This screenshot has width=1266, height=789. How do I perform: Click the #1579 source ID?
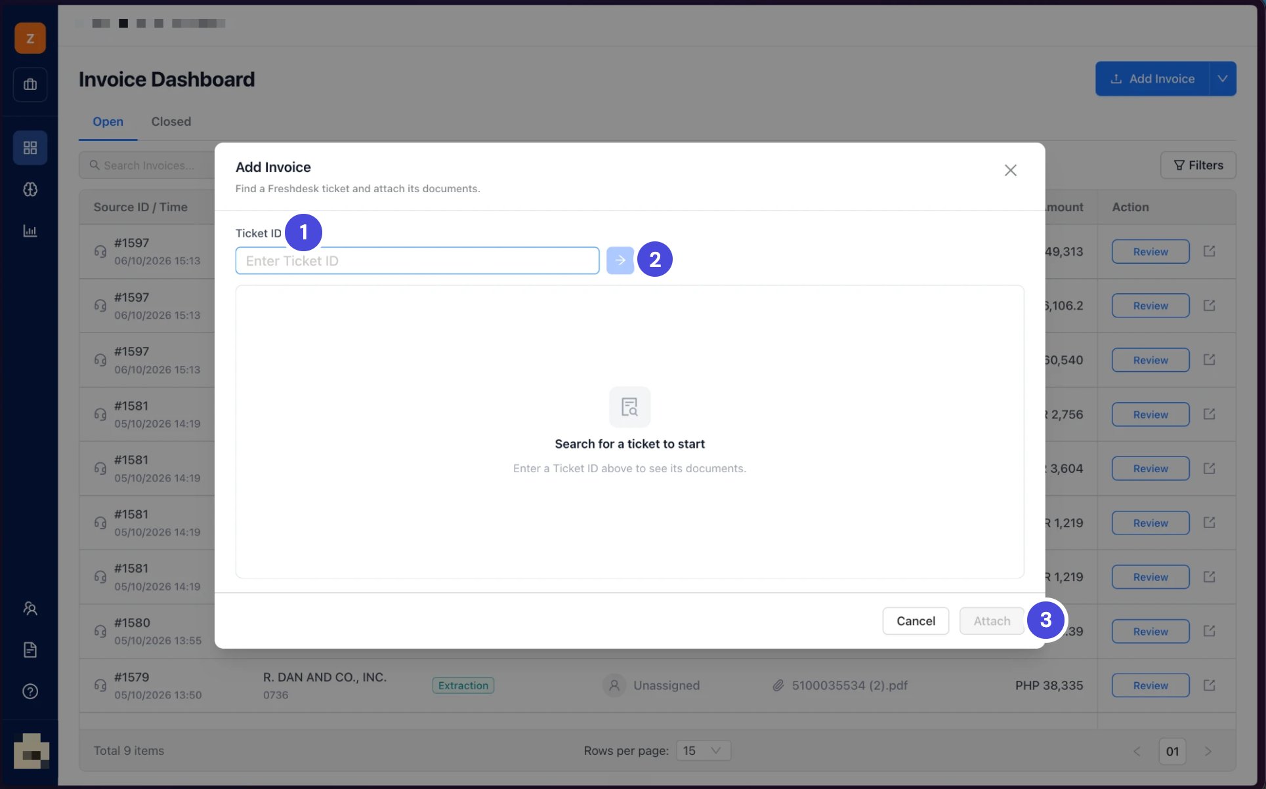click(132, 677)
